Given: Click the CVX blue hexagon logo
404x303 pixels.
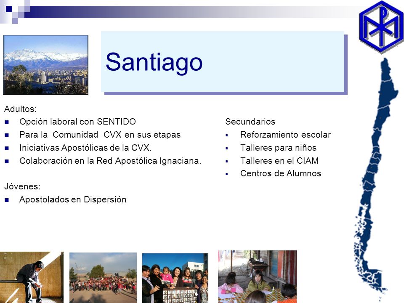Looking at the screenshot, I should tap(381, 27).
